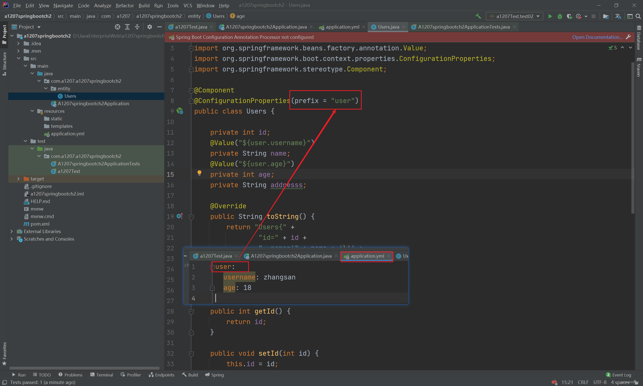Switch to a1207Test.java editor tab
643x386 pixels.
click(191, 27)
